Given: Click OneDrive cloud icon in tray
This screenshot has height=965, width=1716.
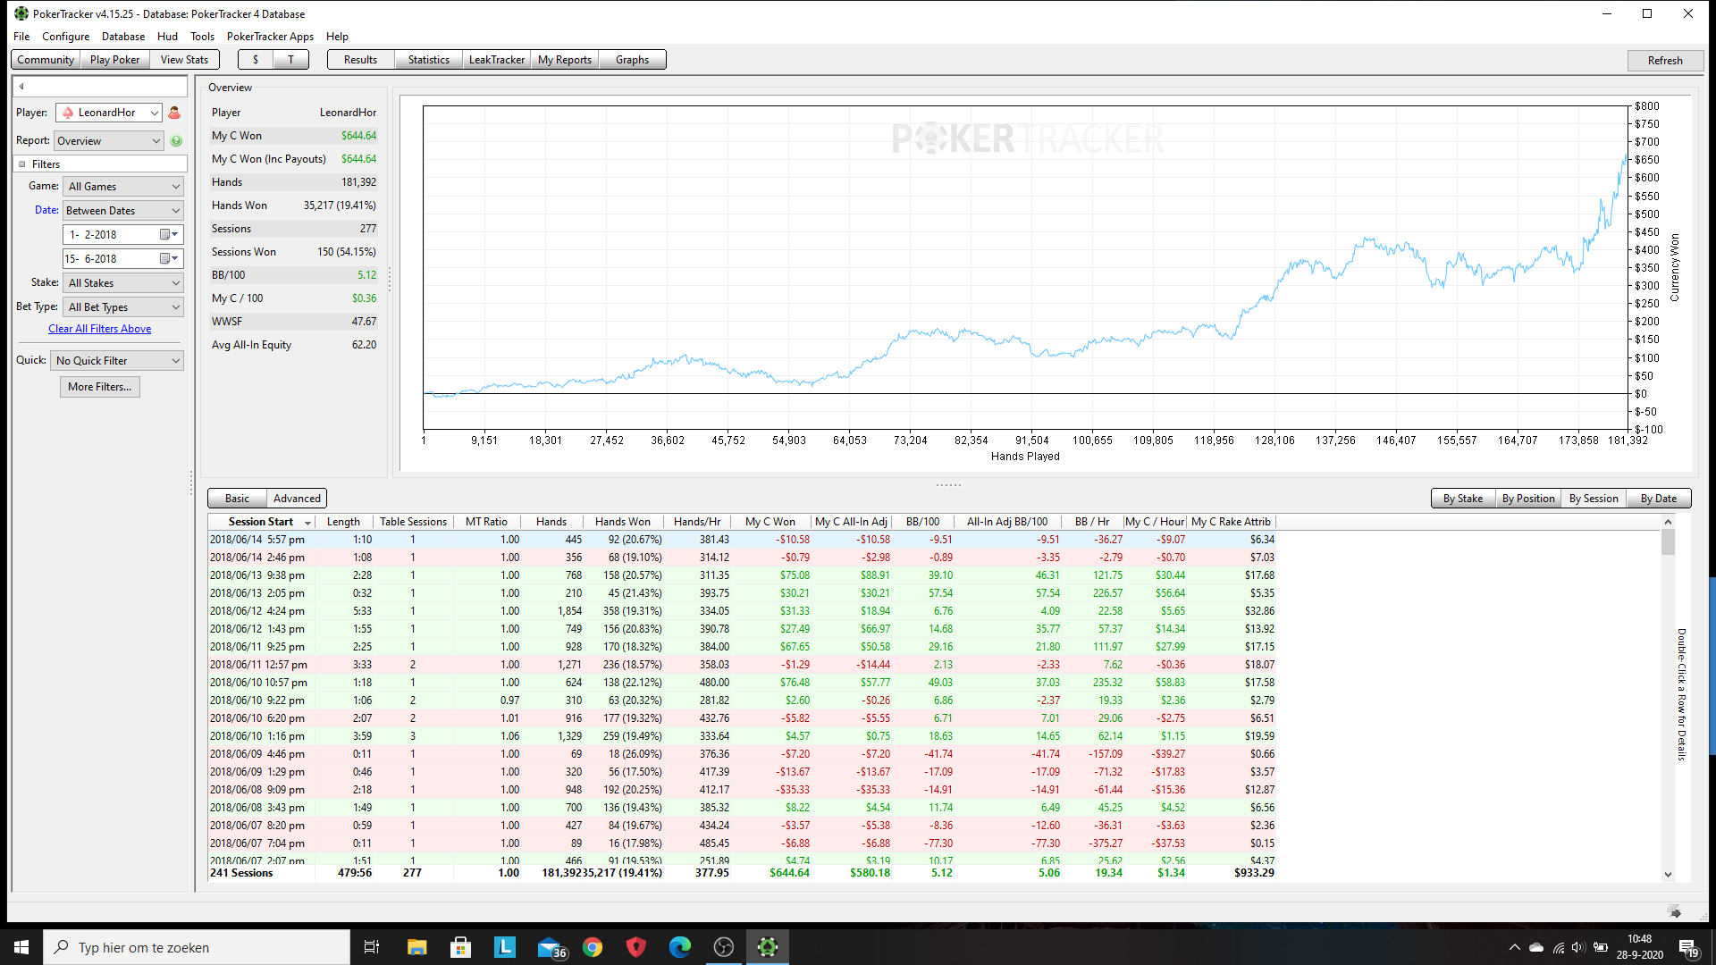Looking at the screenshot, I should [1536, 947].
